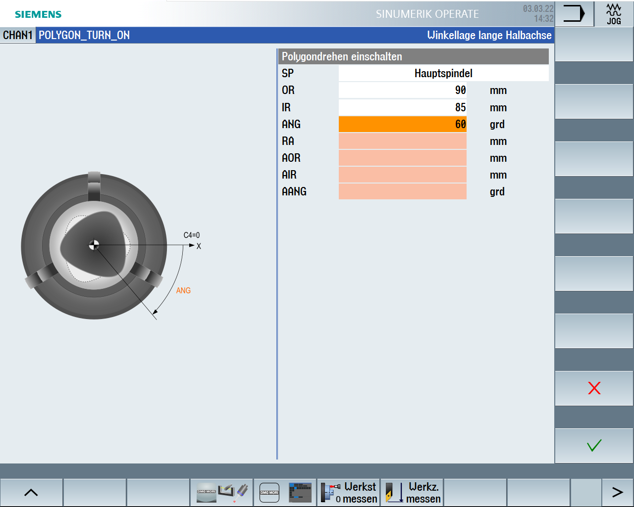The image size is (634, 507).
Task: Click the time 14:32
Action: 544,19
